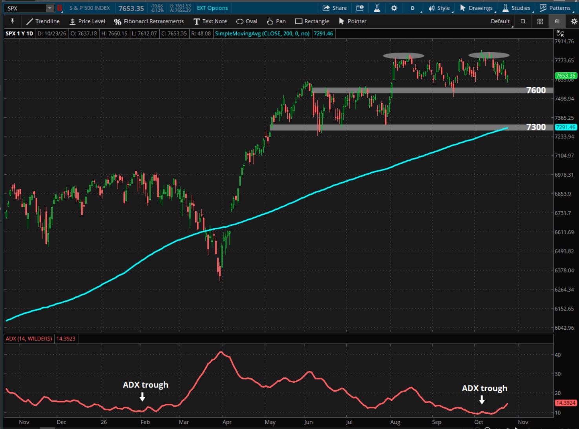Open the flask icon next to Share

pos(377,8)
